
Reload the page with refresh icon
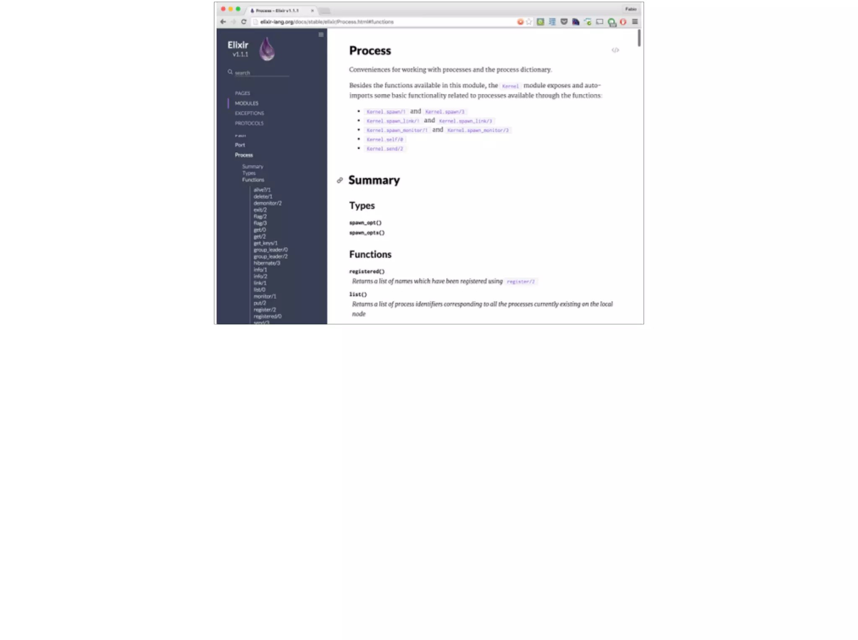click(243, 22)
